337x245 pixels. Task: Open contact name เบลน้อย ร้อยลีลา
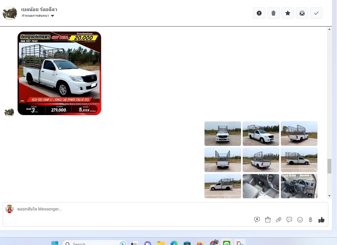(39, 9)
